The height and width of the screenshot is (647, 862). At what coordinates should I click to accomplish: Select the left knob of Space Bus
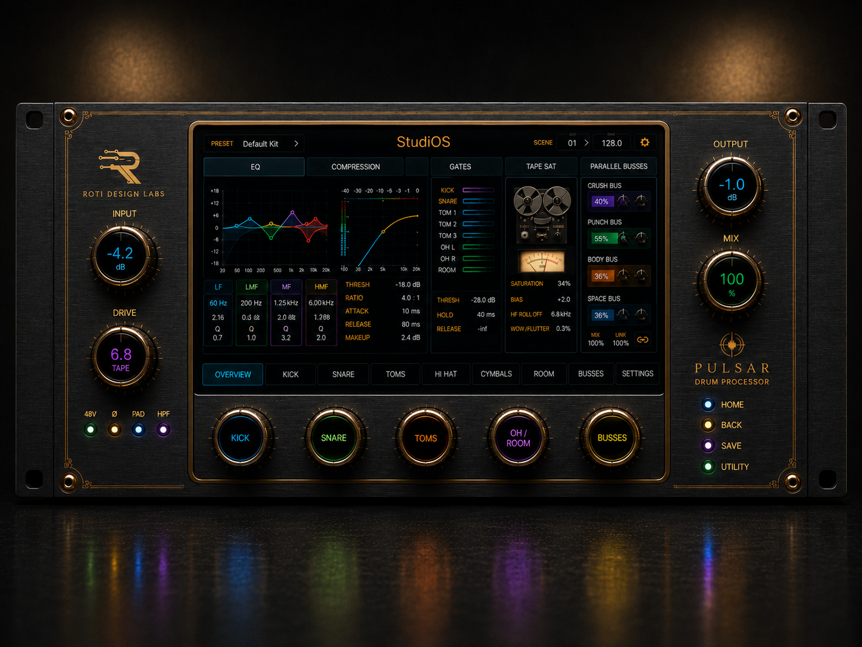pos(623,315)
